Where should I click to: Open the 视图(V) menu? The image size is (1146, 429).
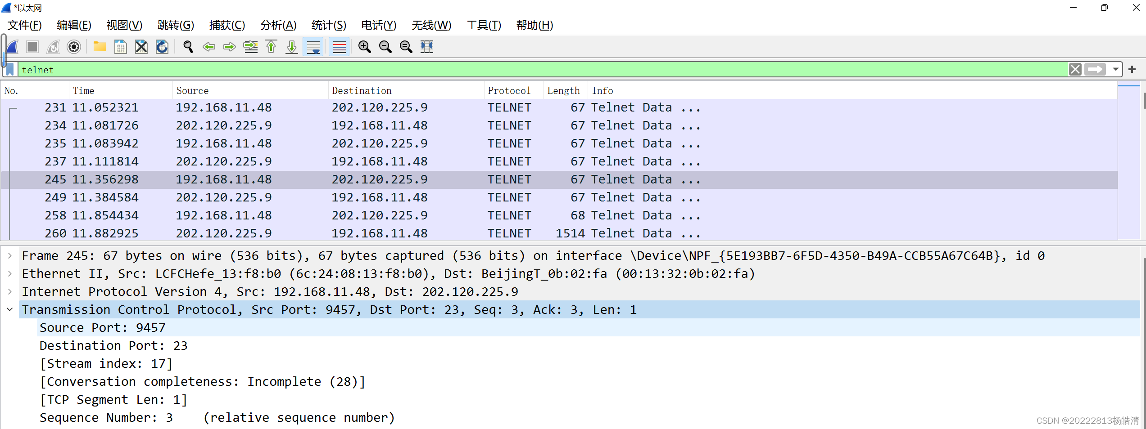pos(125,25)
